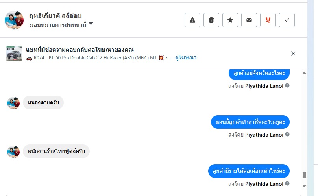
Task: Click the scrollbar up arrow in chat
Action: point(304,73)
